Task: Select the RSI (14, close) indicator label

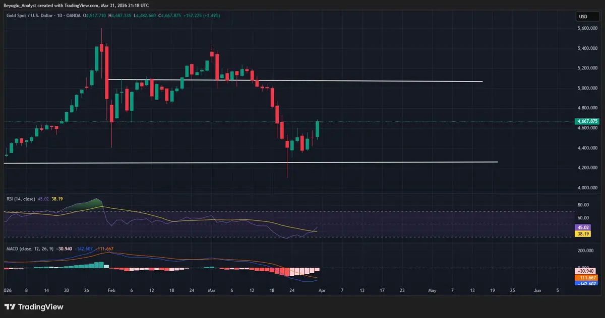Action: tap(21, 199)
